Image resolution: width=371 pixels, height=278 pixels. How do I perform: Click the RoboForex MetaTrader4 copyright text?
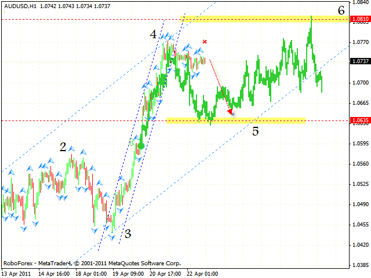click(92, 263)
